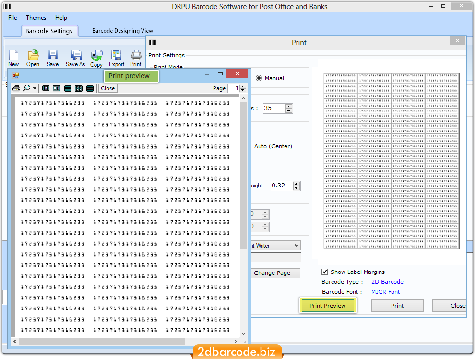Increase the Page number with the up arrow
The width and height of the screenshot is (475, 359).
point(243,87)
